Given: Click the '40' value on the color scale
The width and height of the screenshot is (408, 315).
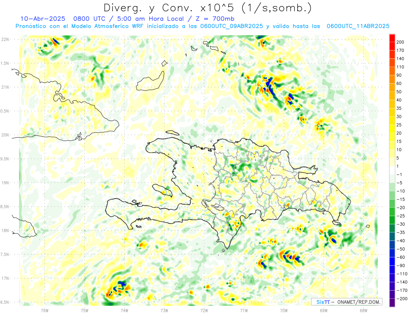Looking at the screenshot, I should 399,100.
